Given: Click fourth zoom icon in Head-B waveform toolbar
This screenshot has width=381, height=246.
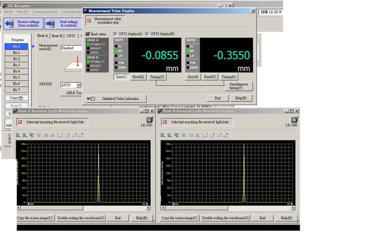Looking at the screenshot, I should (183, 135).
